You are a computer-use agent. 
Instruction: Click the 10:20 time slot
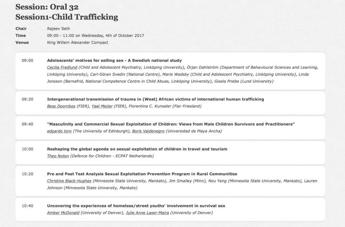click(x=28, y=174)
